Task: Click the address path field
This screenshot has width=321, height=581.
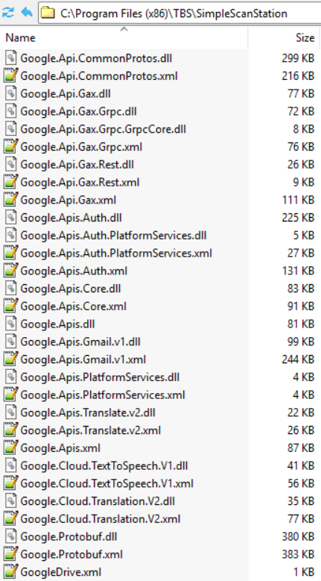Action: point(179,13)
